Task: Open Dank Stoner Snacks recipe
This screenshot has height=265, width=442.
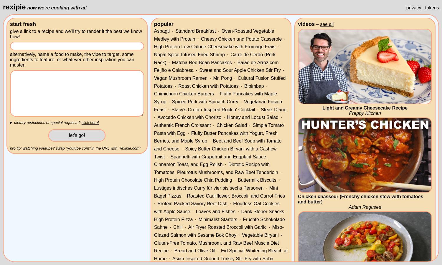Action: [x=263, y=212]
